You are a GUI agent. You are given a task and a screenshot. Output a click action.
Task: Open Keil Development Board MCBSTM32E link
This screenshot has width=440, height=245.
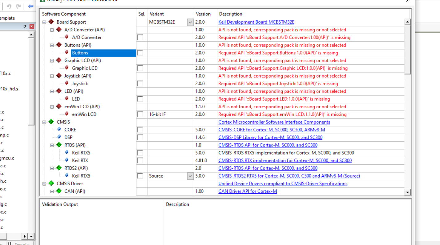(256, 22)
